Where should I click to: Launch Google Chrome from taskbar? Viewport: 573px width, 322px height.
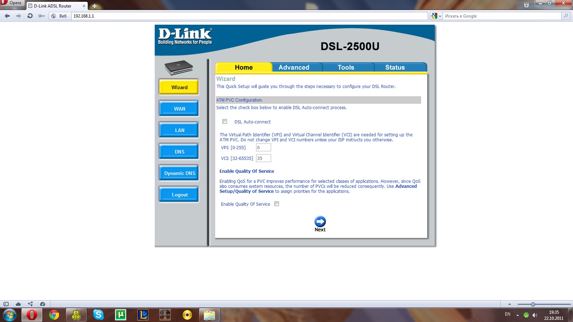pyautogui.click(x=54, y=315)
